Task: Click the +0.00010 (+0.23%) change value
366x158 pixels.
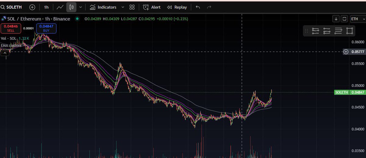Action: point(173,19)
